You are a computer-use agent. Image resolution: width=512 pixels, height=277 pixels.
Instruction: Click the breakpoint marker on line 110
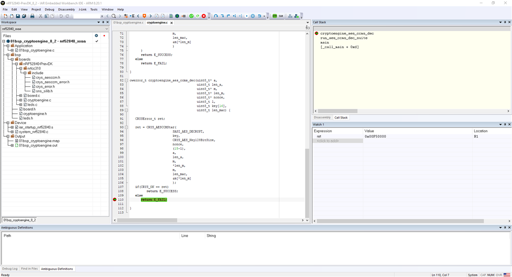(x=115, y=199)
